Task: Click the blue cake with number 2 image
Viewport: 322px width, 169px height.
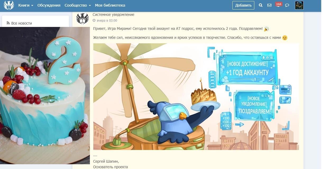Action: pyautogui.click(x=45, y=95)
